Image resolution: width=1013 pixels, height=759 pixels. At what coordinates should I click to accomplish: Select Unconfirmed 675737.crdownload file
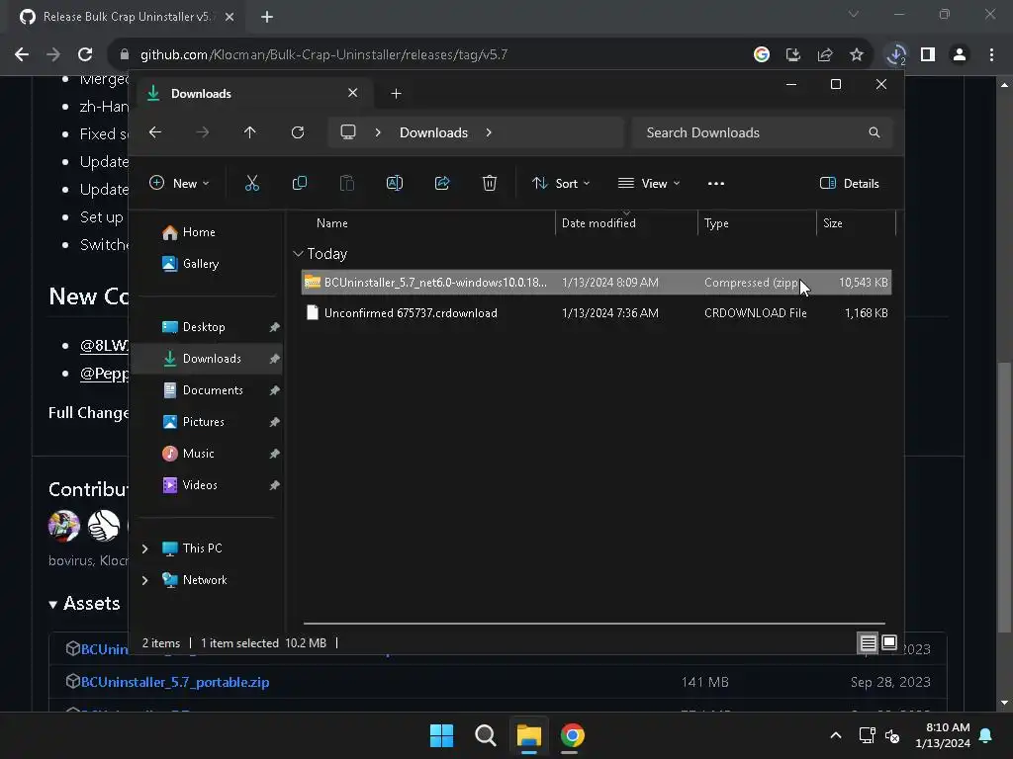coord(597,313)
